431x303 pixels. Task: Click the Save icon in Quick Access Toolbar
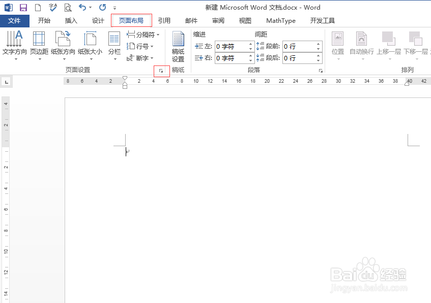point(23,7)
